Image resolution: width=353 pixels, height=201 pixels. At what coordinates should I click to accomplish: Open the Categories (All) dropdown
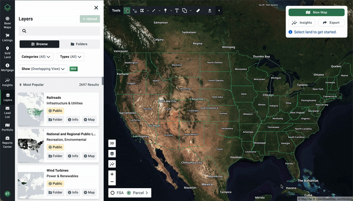[36, 56]
